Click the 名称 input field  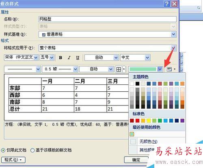pos(108,19)
